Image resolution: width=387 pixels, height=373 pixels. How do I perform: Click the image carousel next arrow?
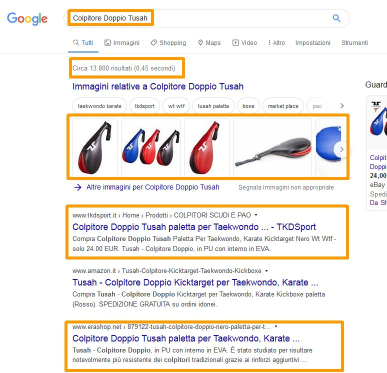[x=341, y=149]
